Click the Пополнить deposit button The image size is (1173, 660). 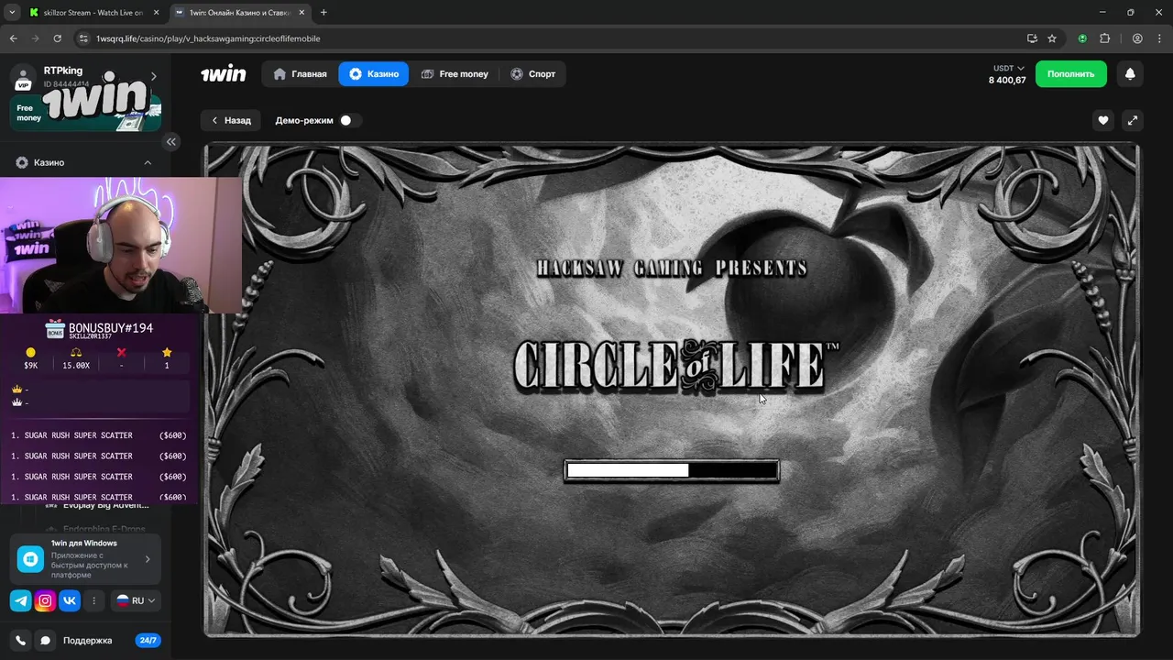click(x=1071, y=73)
